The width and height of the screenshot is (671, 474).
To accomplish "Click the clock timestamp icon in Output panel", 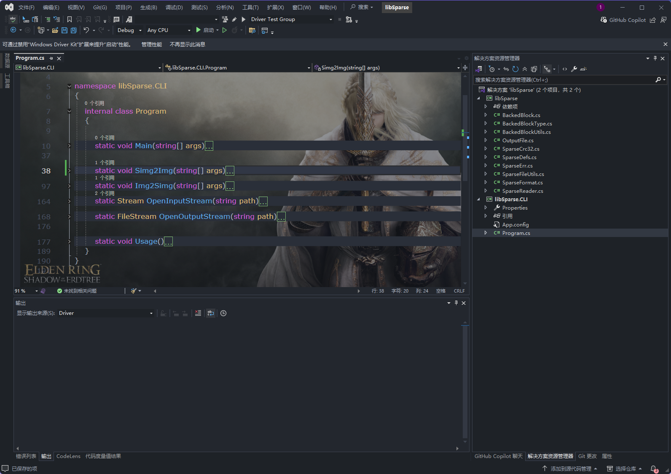I will (223, 313).
